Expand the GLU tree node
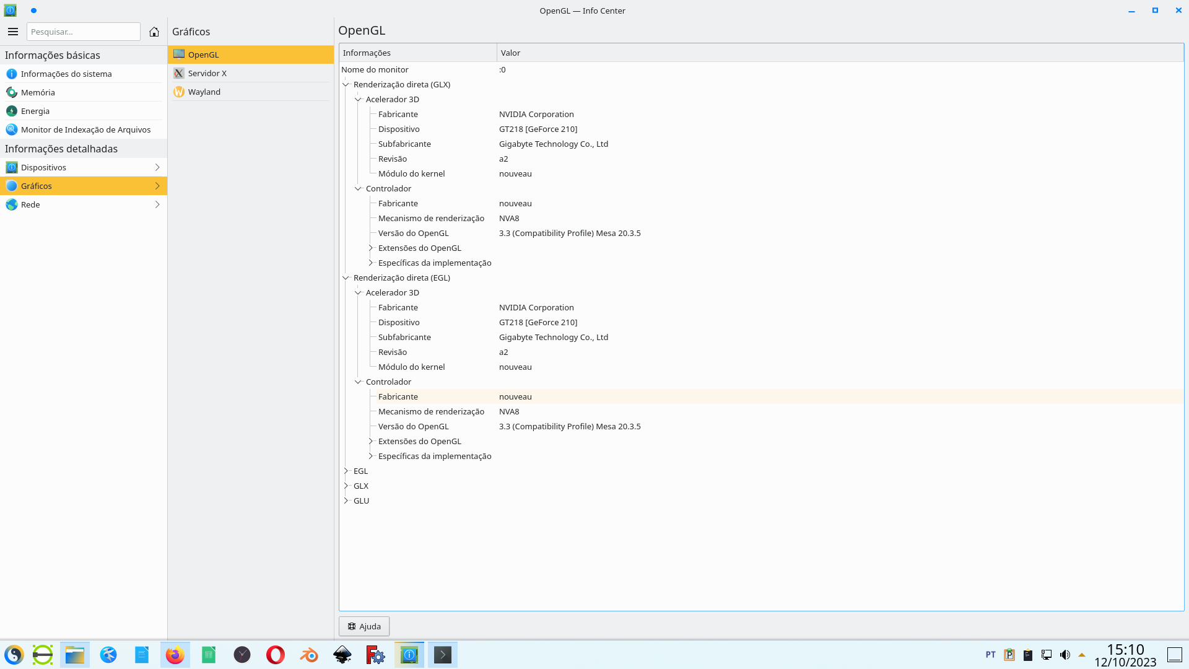 tap(346, 501)
